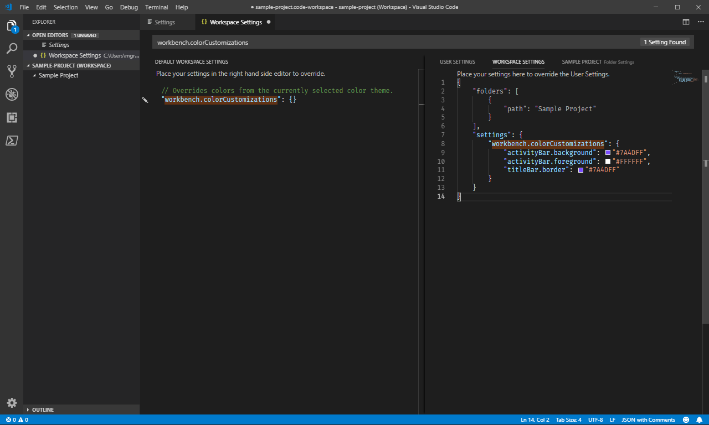Switch to the User Settings scope tab
The width and height of the screenshot is (709, 425).
click(x=458, y=62)
